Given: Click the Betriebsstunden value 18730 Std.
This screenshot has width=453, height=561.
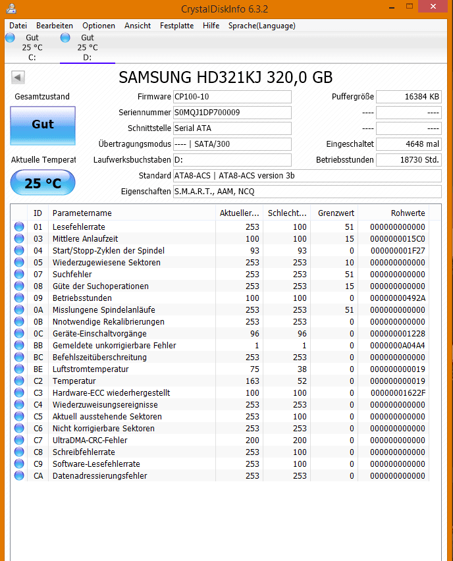Looking at the screenshot, I should point(409,159).
